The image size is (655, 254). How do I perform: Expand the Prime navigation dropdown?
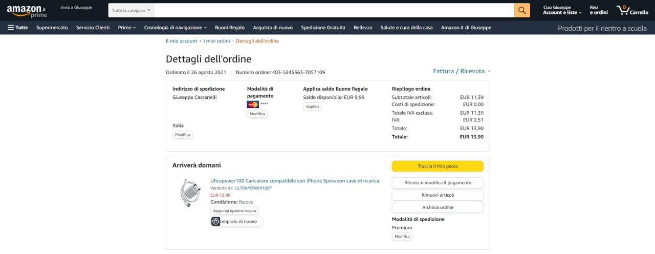point(127,28)
